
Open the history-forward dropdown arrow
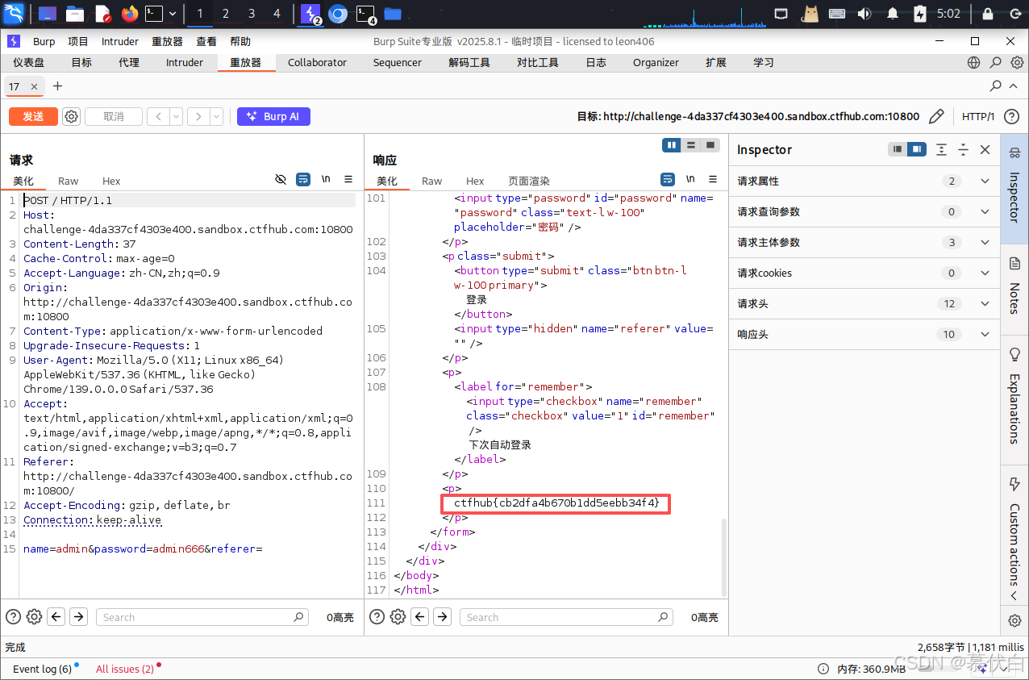pyautogui.click(x=216, y=116)
